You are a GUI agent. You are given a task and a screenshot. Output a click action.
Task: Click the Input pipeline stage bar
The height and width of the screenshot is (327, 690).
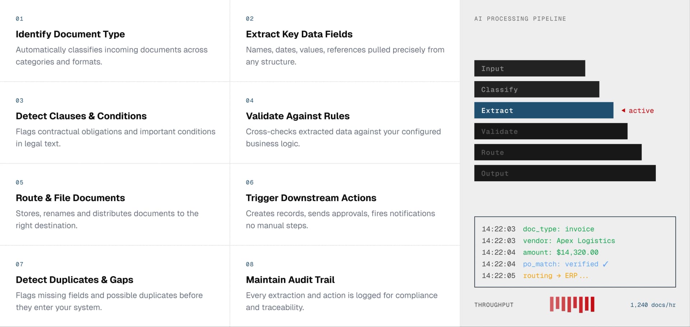coord(529,68)
